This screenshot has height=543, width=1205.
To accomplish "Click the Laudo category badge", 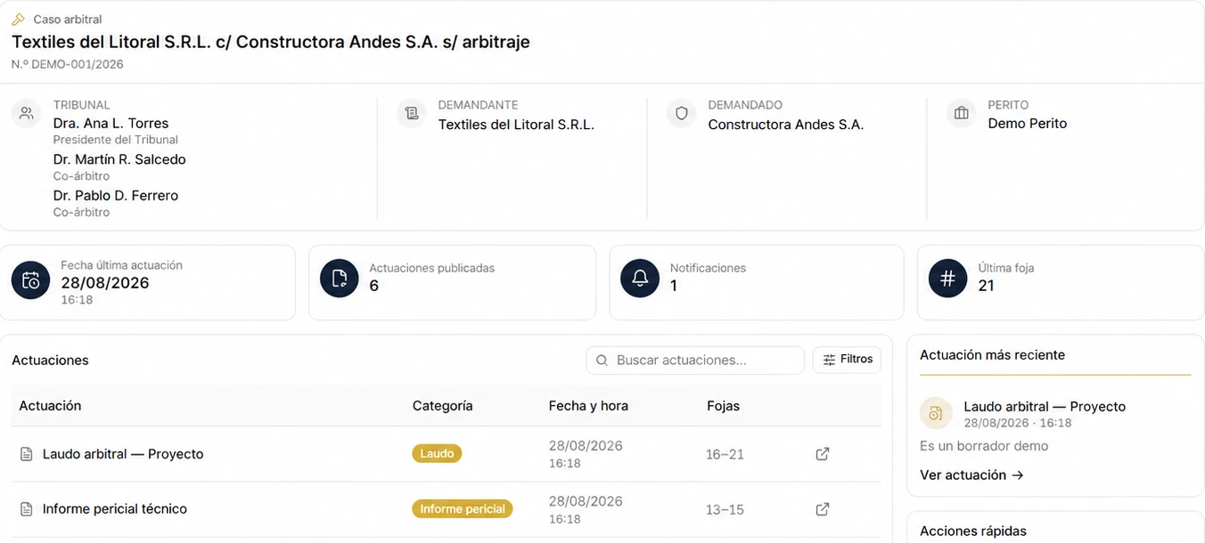I will click(437, 454).
